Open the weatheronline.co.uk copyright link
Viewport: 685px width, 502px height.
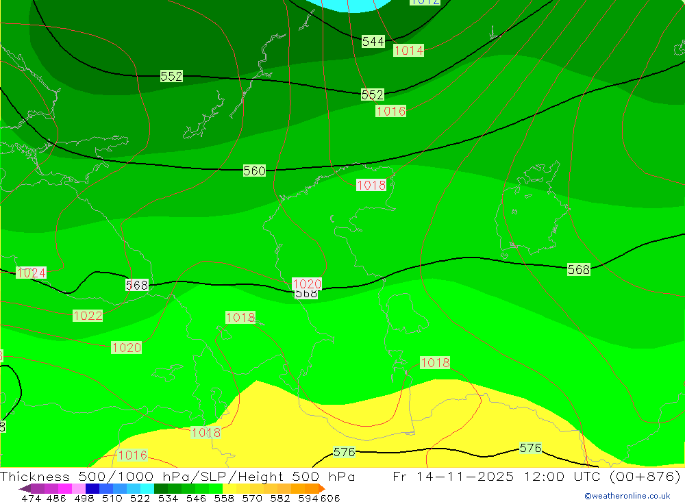[x=627, y=496]
